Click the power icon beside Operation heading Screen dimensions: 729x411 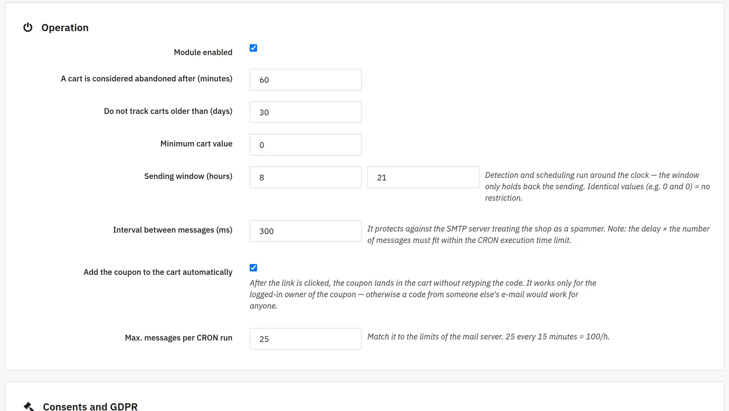click(x=28, y=27)
